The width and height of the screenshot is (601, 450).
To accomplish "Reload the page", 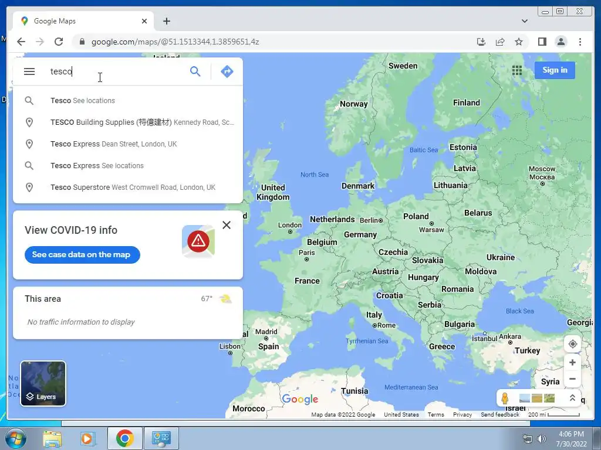I will tap(59, 42).
